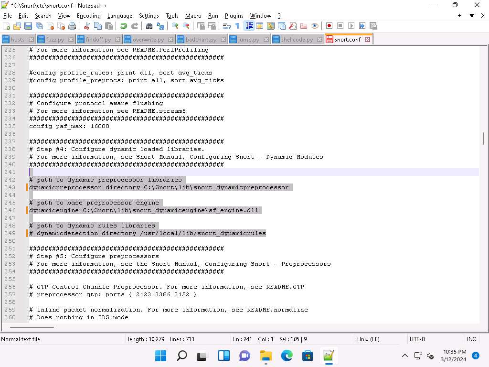
Task: Click the Paste icon
Action: (x=109, y=26)
